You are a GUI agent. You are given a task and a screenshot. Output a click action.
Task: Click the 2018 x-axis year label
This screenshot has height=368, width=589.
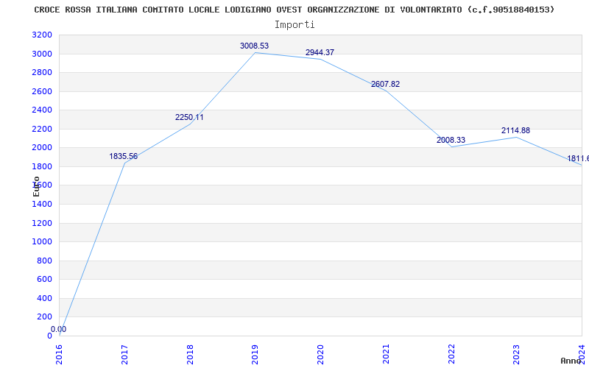click(190, 354)
